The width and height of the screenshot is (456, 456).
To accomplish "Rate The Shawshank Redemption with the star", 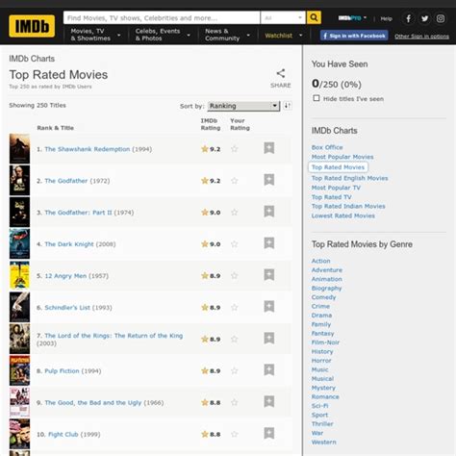I will pyautogui.click(x=235, y=149).
